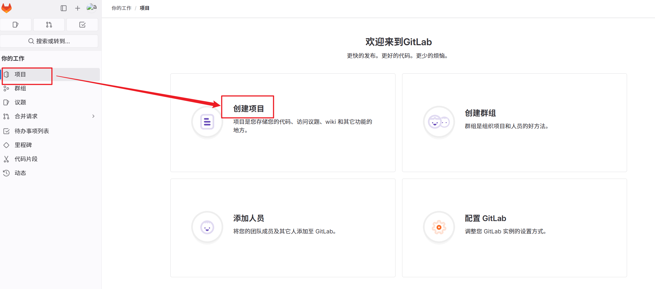Open the GitLab fox logo home
The width and height of the screenshot is (655, 289).
pyautogui.click(x=7, y=8)
